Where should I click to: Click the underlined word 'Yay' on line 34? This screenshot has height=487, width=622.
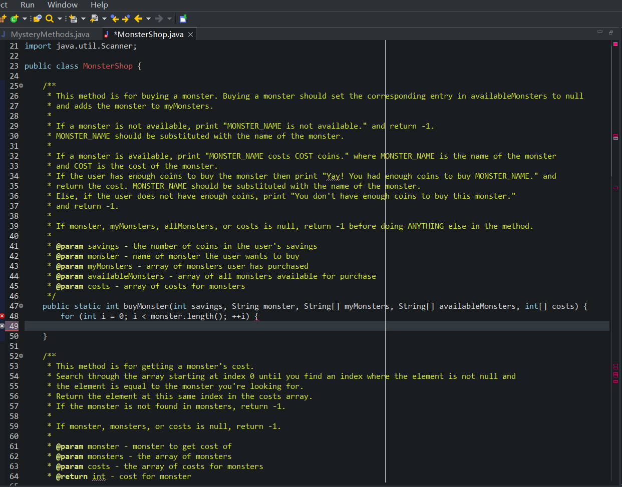tap(334, 176)
